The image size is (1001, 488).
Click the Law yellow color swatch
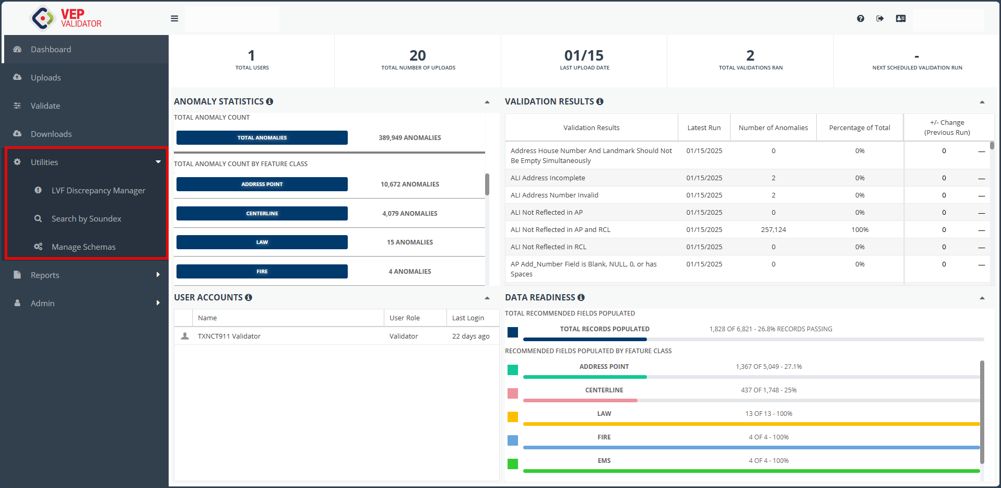(x=513, y=417)
